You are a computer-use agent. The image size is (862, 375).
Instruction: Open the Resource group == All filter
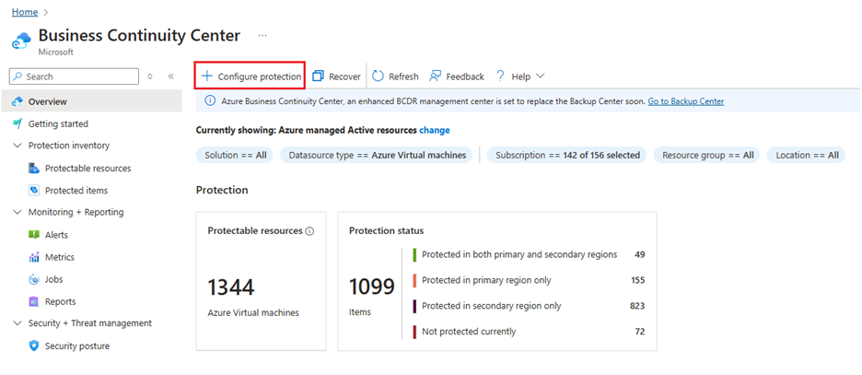point(707,155)
